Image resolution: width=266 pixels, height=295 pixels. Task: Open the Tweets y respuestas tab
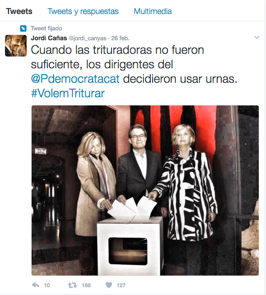coord(83,11)
